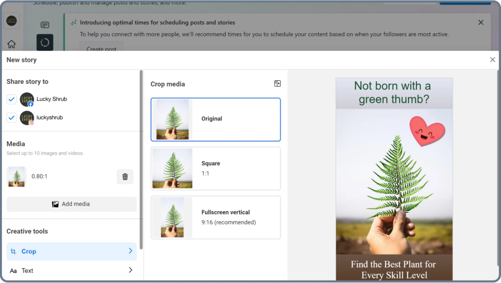Click the Home icon in left sidebar
Viewport: 501px width, 283px height.
click(12, 44)
